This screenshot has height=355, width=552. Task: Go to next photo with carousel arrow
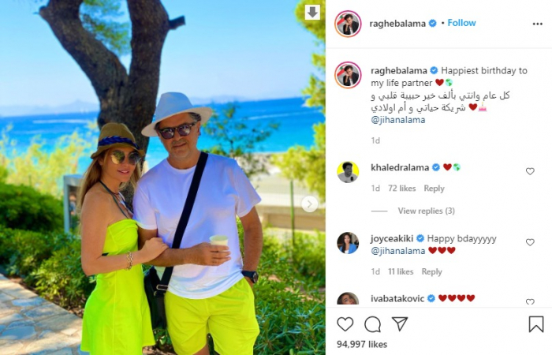pos(310,204)
